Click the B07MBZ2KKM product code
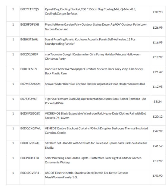The height and width of the screenshot is (196, 168). (30, 84)
